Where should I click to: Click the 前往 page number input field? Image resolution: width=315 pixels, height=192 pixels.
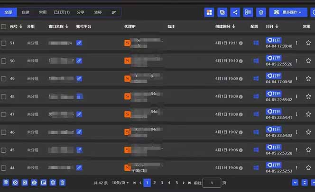tap(212, 183)
